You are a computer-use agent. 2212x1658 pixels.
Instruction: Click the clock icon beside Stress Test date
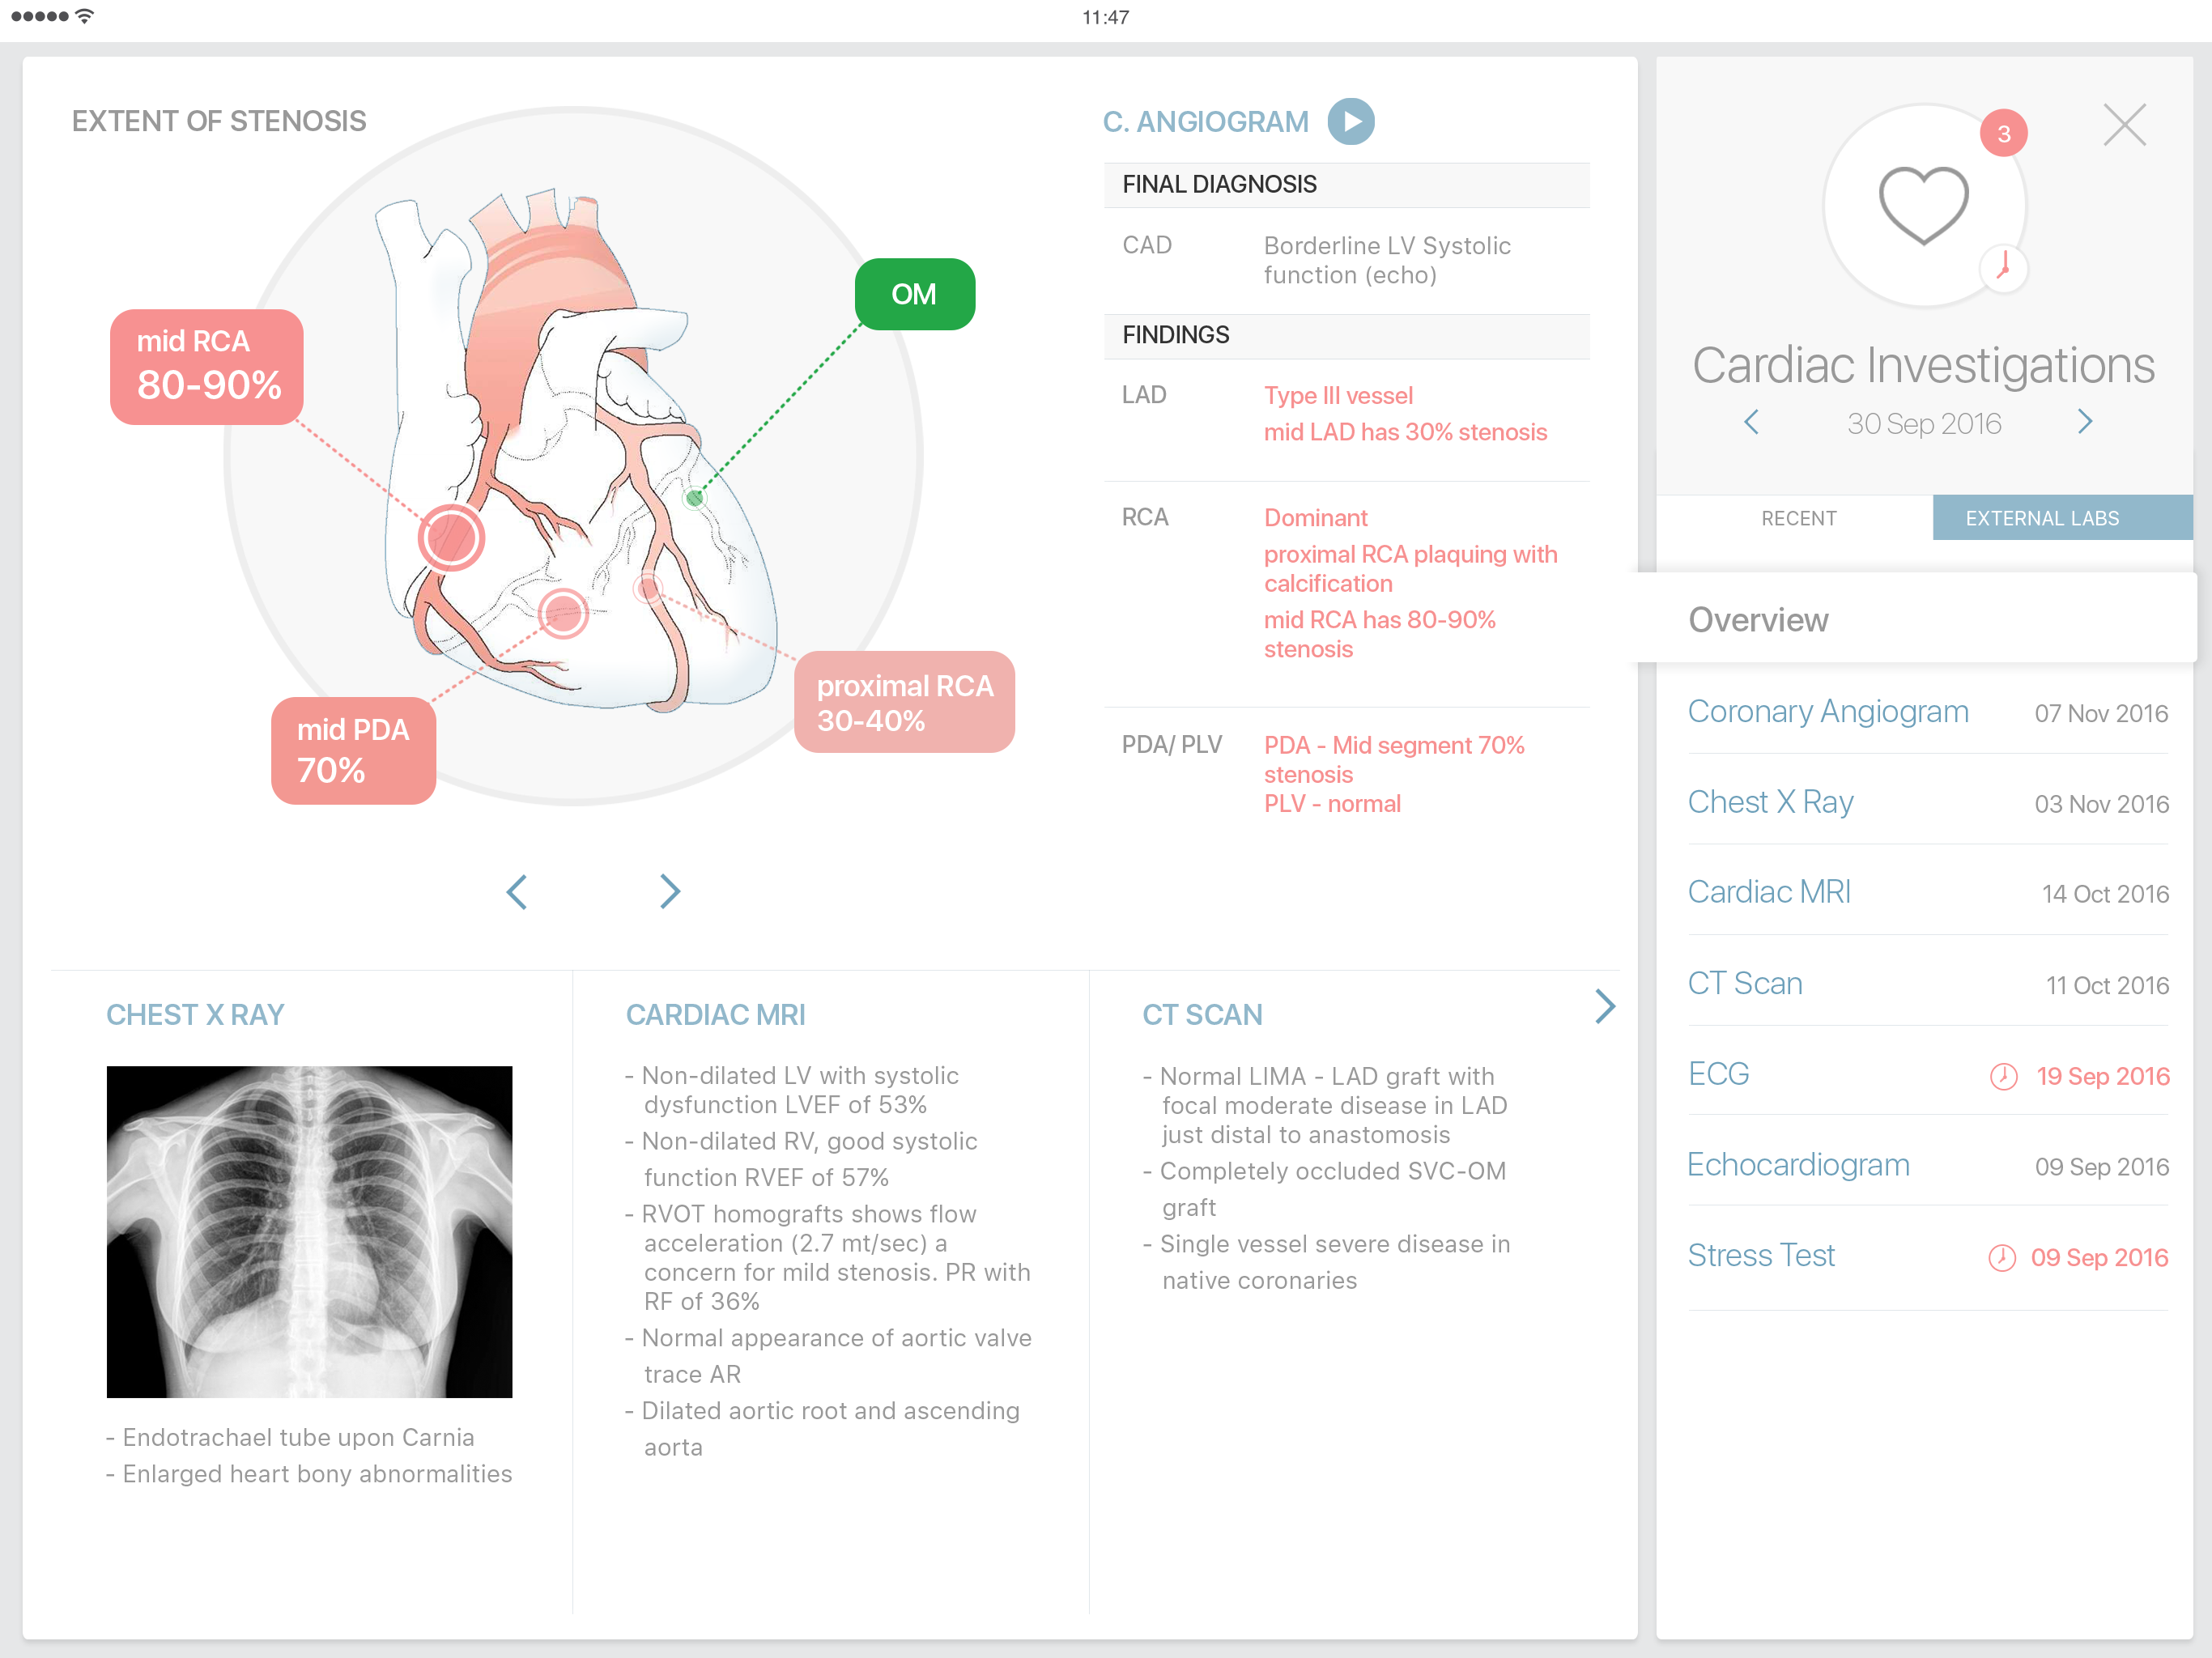pyautogui.click(x=2001, y=1257)
